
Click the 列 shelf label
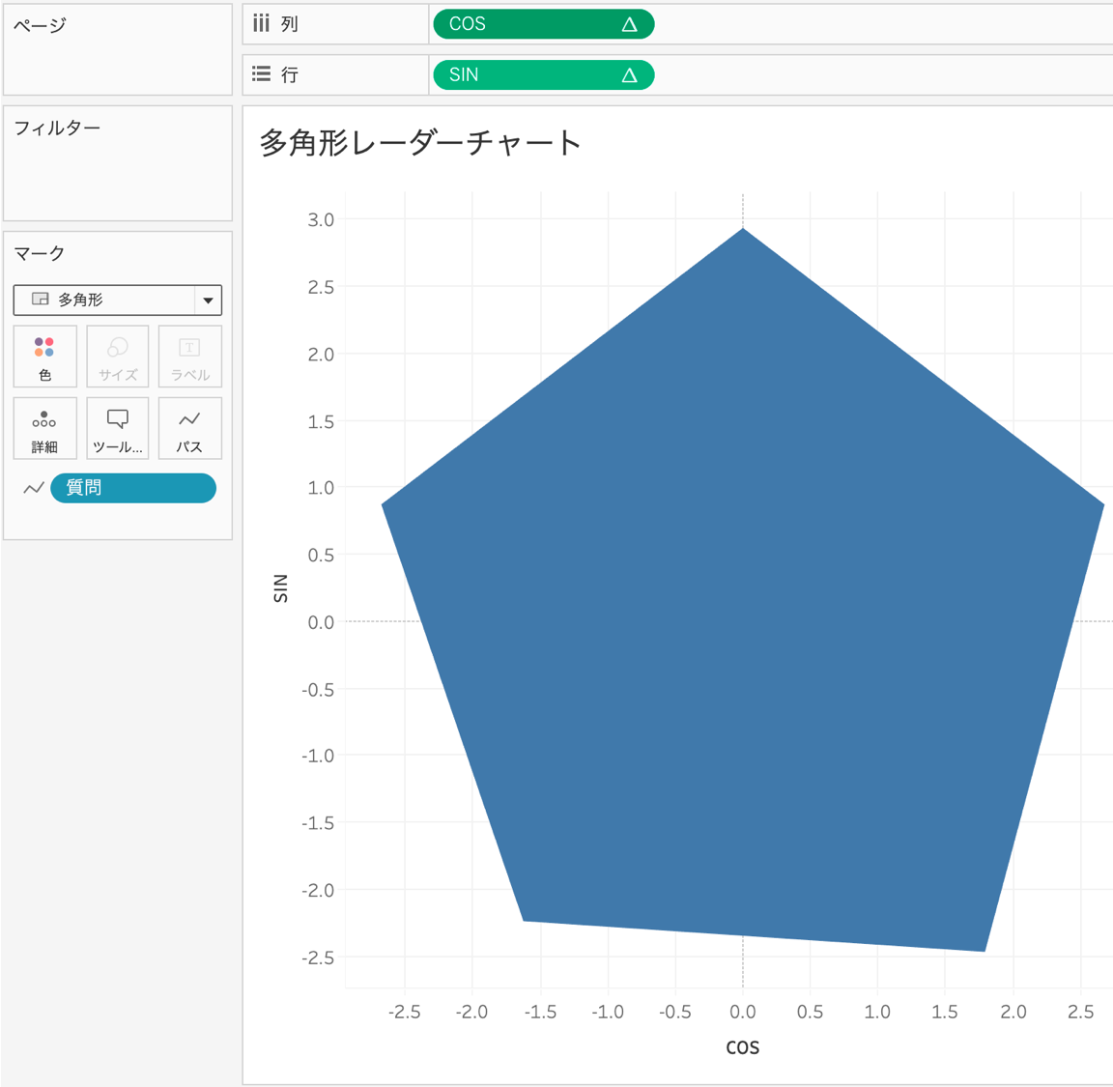289,24
